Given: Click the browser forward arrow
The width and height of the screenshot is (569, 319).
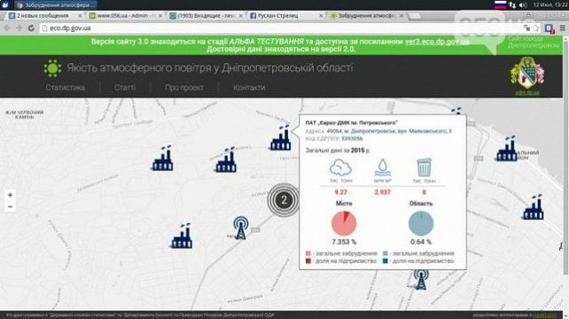Looking at the screenshot, I should tap(19, 28).
